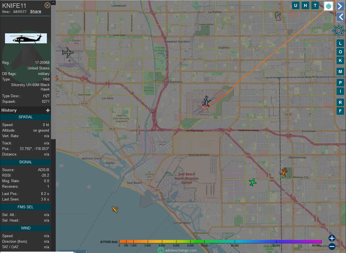Click the RSSI value -20.2

tap(45, 176)
